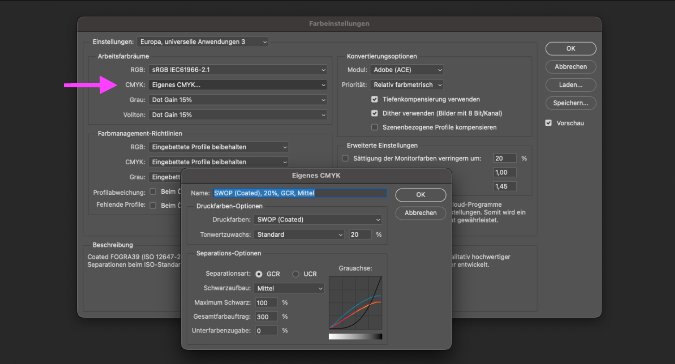Disable 'Dither verwenden' option
Image resolution: width=675 pixels, height=364 pixels.
point(375,113)
